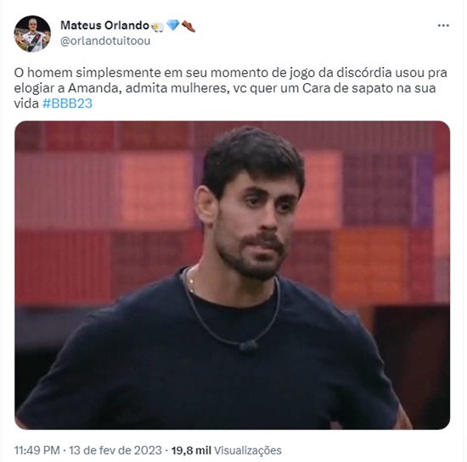Click the blue diamond emoji badge

pos(172,25)
